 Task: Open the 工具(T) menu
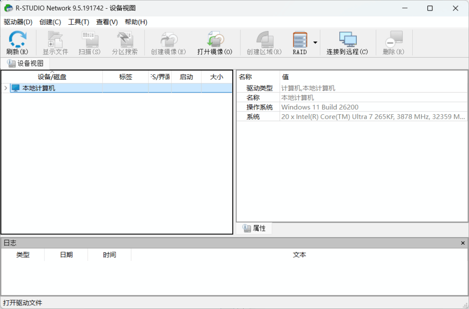click(x=79, y=21)
